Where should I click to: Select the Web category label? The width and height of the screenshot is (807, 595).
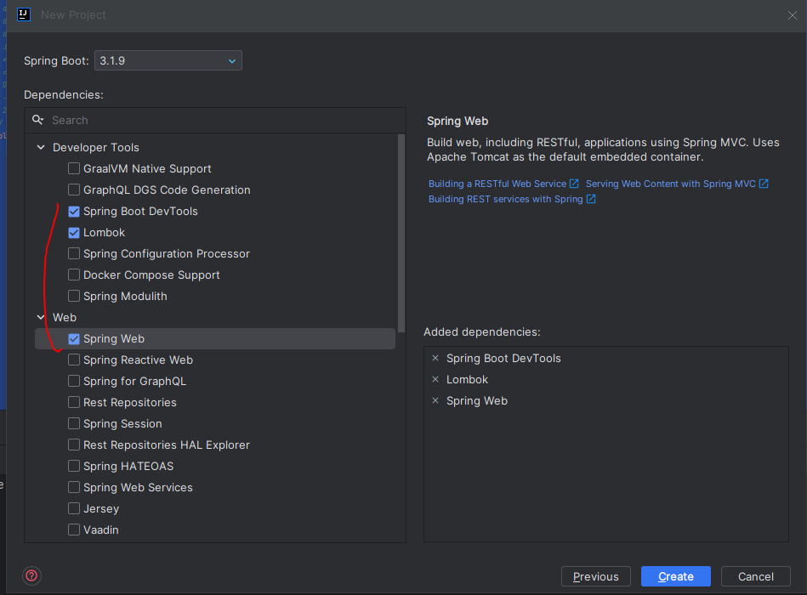click(65, 317)
